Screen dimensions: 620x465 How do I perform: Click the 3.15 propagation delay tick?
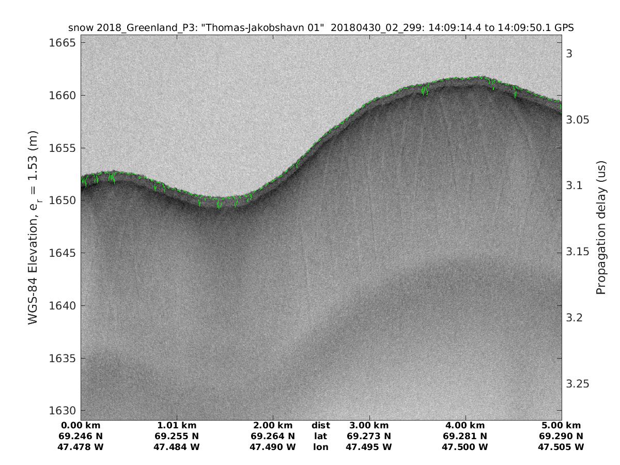(578, 252)
